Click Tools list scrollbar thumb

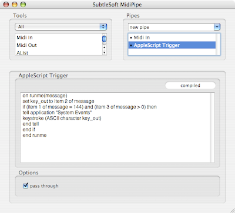click(105, 39)
